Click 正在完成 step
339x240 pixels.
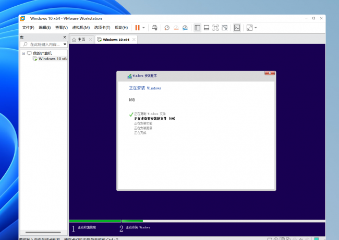click(140, 133)
